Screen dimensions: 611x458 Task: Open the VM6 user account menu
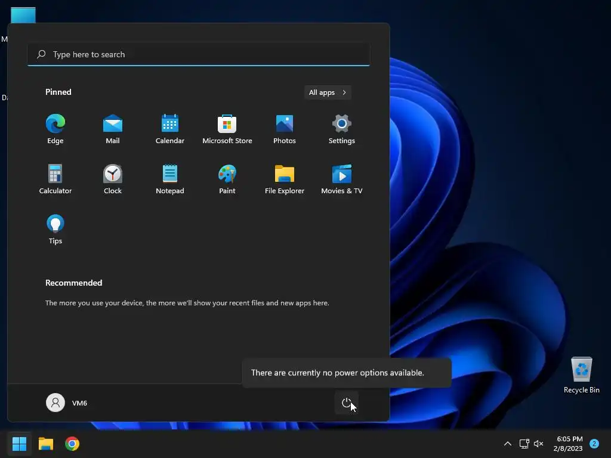point(67,403)
